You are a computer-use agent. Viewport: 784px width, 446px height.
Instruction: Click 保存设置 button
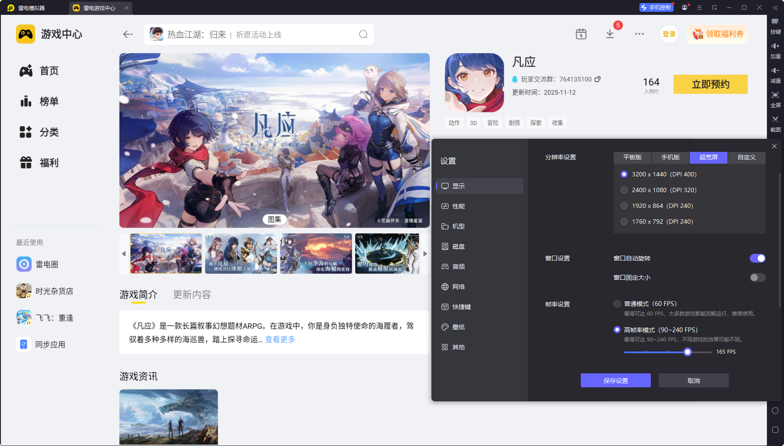[x=616, y=380]
